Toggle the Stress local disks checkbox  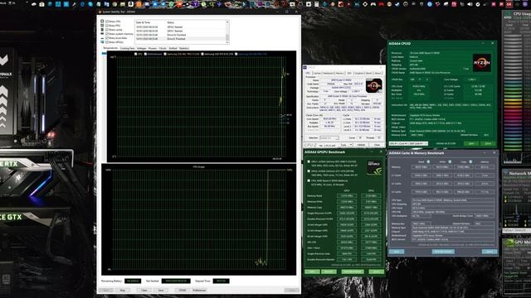point(107,38)
